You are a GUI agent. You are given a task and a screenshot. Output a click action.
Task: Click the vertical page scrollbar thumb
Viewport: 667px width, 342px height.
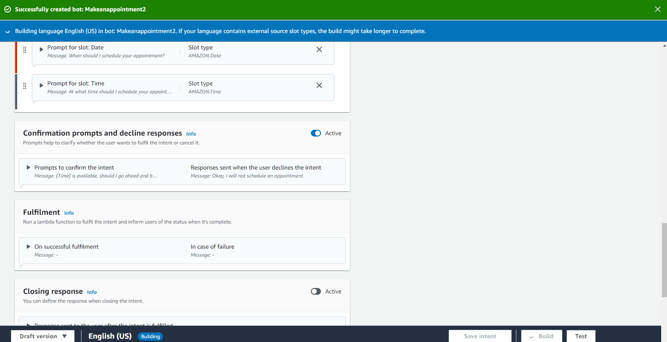[x=664, y=260]
